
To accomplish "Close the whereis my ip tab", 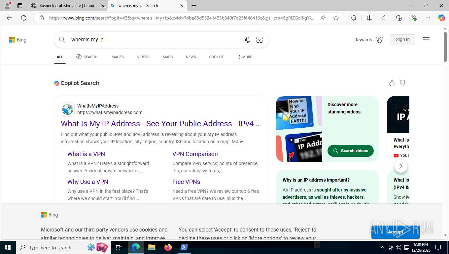I will pyautogui.click(x=182, y=6).
